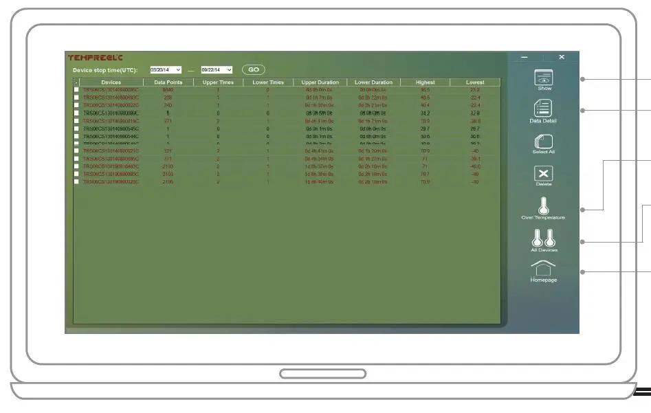Tick checkbox of row with highest 40.5
This screenshot has height=413, width=651.
point(76,98)
